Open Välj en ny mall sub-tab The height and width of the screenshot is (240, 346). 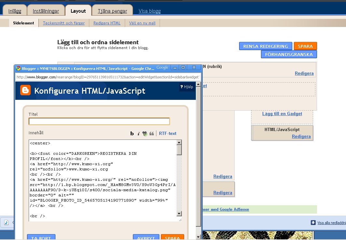point(142,23)
